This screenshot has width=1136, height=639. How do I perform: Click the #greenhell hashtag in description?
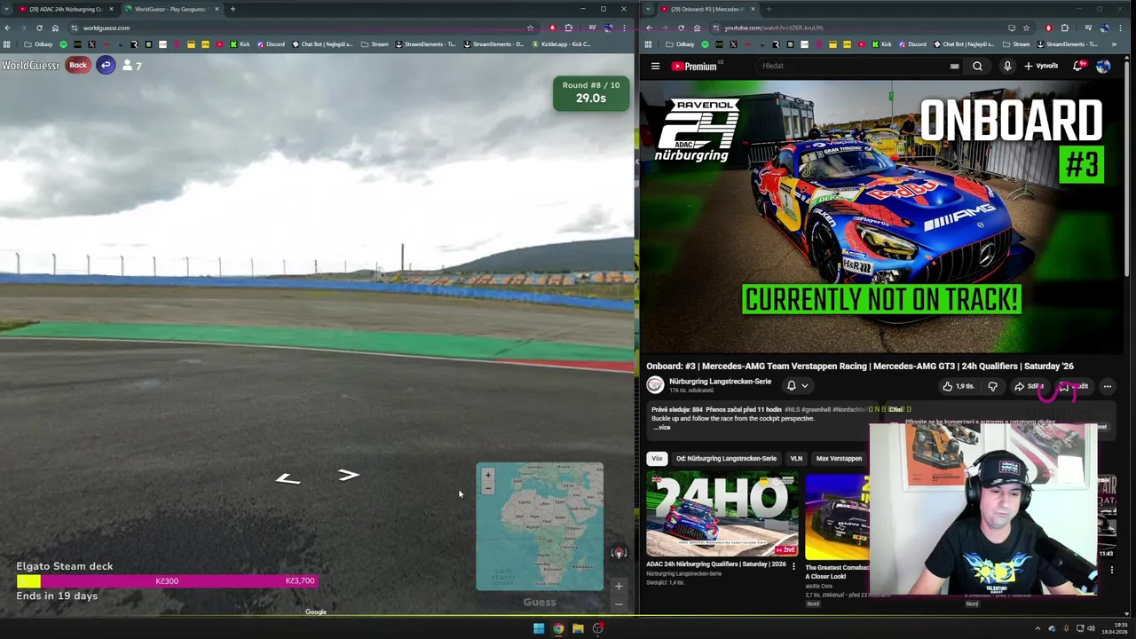[x=816, y=409]
